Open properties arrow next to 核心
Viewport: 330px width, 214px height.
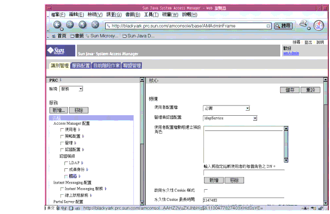coord(80,176)
